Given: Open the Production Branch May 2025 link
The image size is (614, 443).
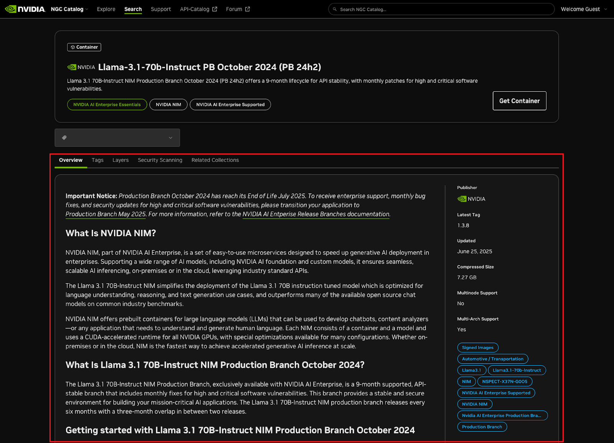Looking at the screenshot, I should tap(106, 214).
